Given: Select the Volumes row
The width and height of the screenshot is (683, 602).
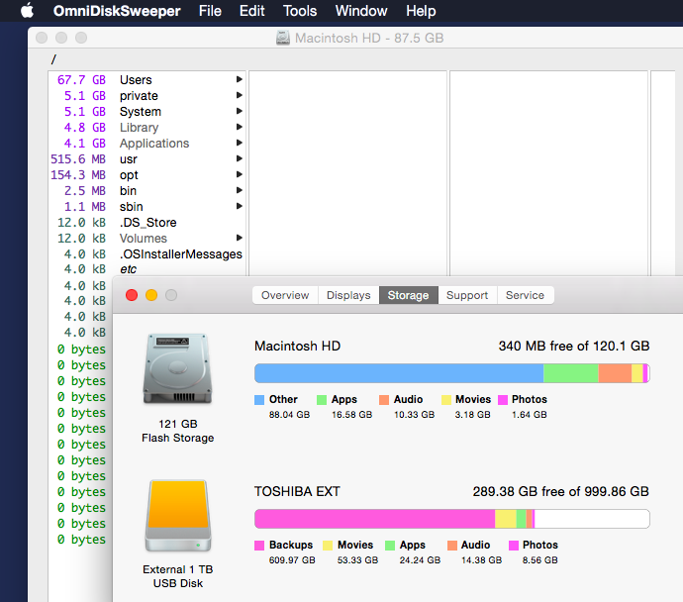Looking at the screenshot, I should (146, 239).
